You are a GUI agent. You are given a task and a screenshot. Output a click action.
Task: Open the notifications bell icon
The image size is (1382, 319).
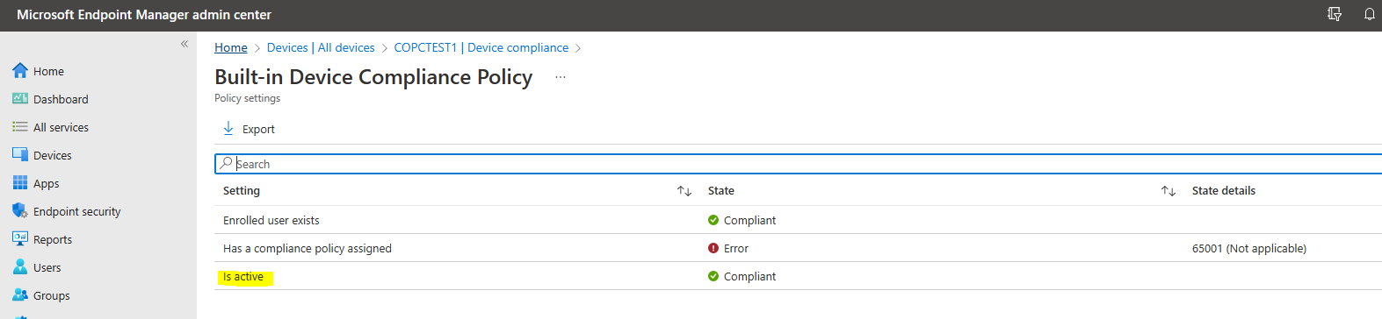pyautogui.click(x=1369, y=14)
